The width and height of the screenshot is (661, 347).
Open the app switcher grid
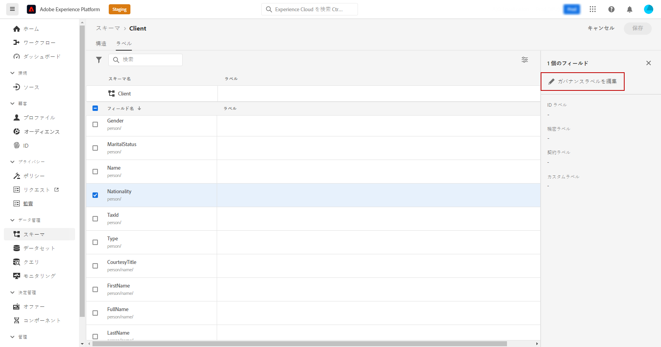pyautogui.click(x=593, y=9)
